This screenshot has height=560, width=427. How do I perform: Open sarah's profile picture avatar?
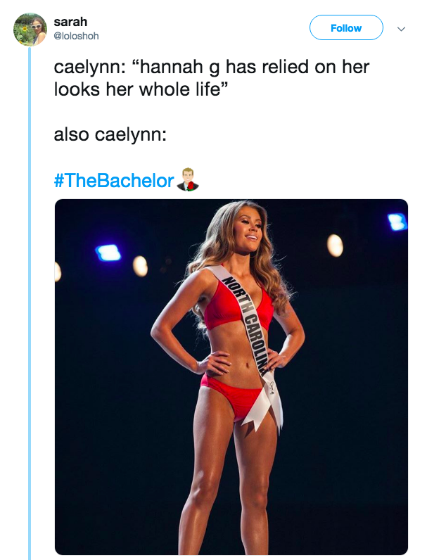(x=30, y=30)
